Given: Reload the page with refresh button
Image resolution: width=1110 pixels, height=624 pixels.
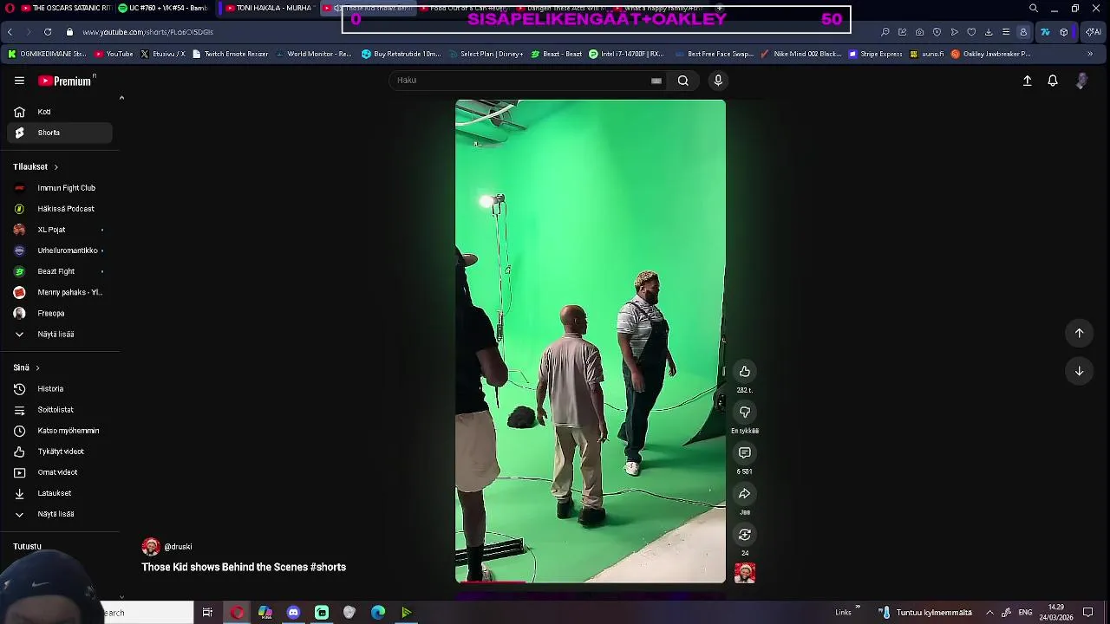Looking at the screenshot, I should tap(47, 32).
